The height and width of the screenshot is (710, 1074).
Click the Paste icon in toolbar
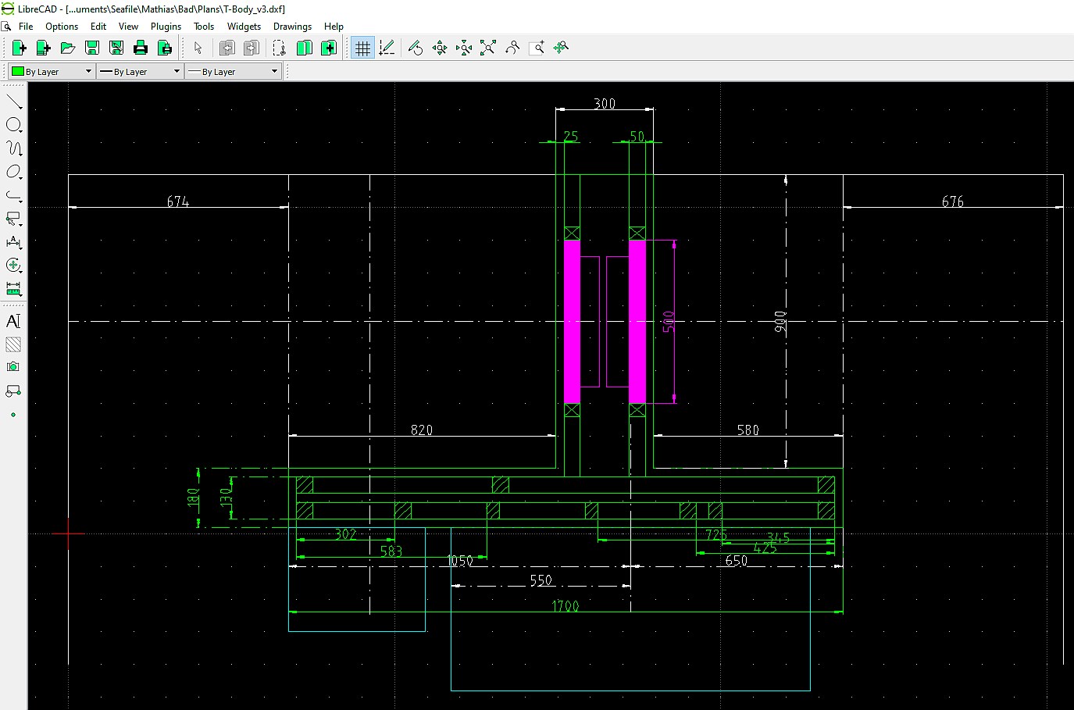(x=328, y=48)
